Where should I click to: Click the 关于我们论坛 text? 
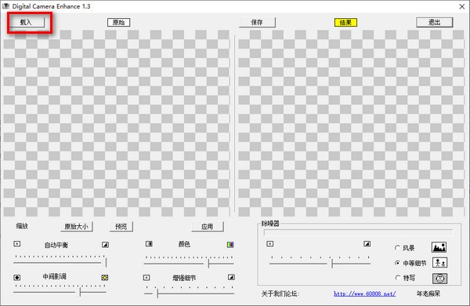pyautogui.click(x=280, y=293)
